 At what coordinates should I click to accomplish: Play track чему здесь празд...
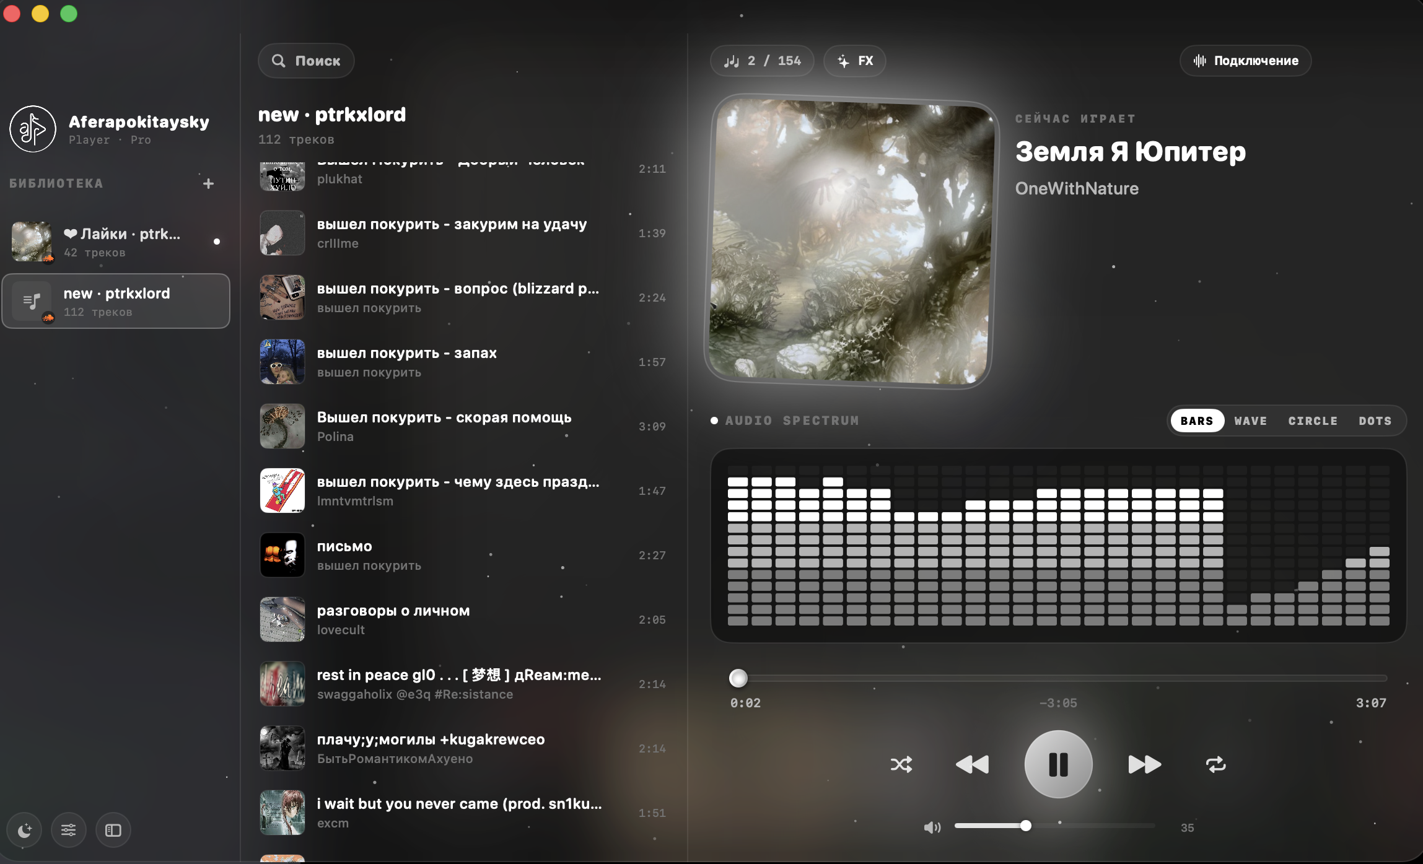pos(463,491)
